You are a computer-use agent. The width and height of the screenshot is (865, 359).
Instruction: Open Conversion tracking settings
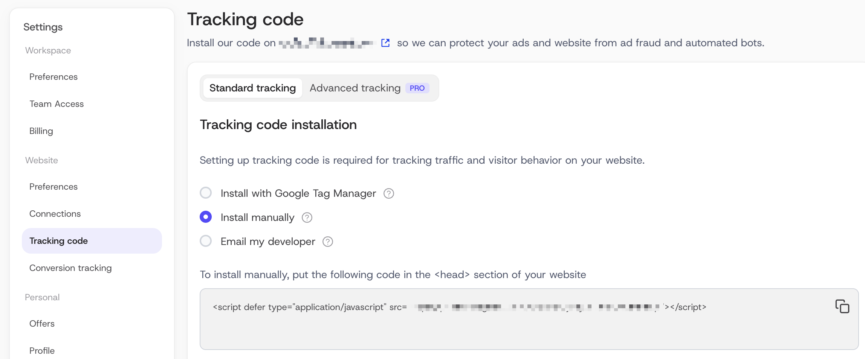click(70, 268)
